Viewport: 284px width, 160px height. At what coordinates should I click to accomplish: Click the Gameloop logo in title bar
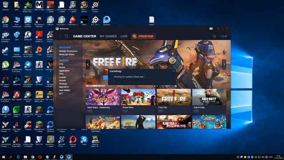57,28
